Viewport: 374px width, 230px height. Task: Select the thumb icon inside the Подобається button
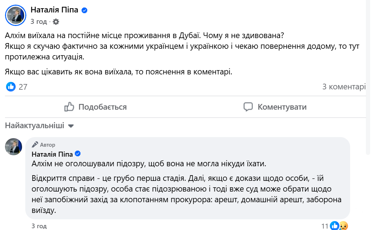click(x=69, y=107)
